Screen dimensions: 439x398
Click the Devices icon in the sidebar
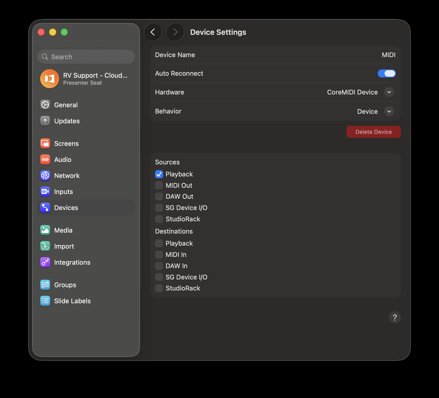[45, 208]
